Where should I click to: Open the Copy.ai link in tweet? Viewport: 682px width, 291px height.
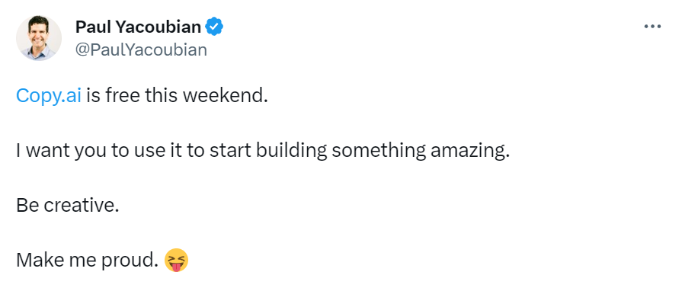coord(49,96)
